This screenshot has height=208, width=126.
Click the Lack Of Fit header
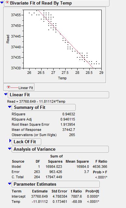point(26,142)
